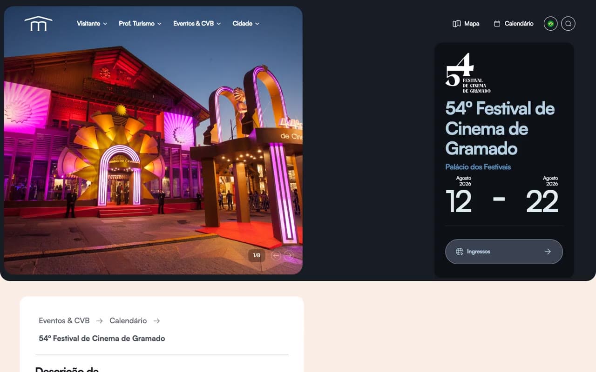Open the Mapa link
Viewport: 596px width, 372px height.
coord(466,24)
